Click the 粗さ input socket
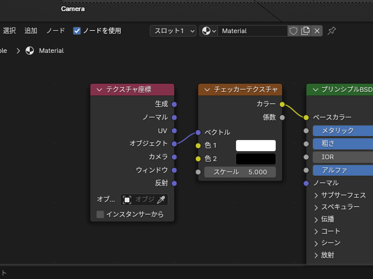The width and height of the screenshot is (373, 279). [x=306, y=144]
